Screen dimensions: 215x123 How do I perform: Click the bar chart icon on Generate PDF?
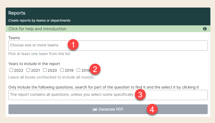[95, 109]
